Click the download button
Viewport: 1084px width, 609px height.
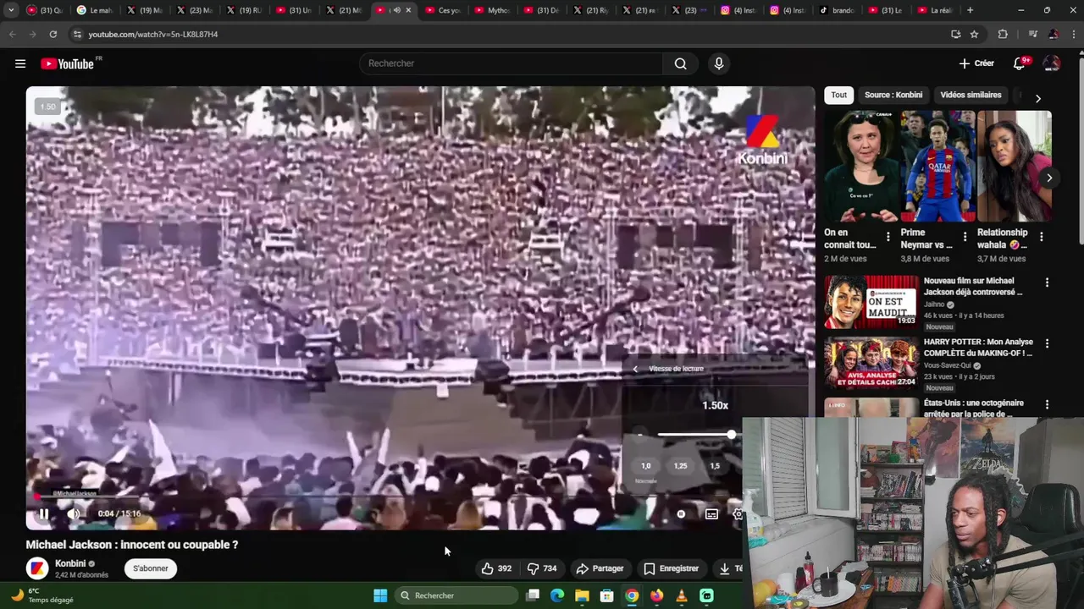tap(727, 568)
